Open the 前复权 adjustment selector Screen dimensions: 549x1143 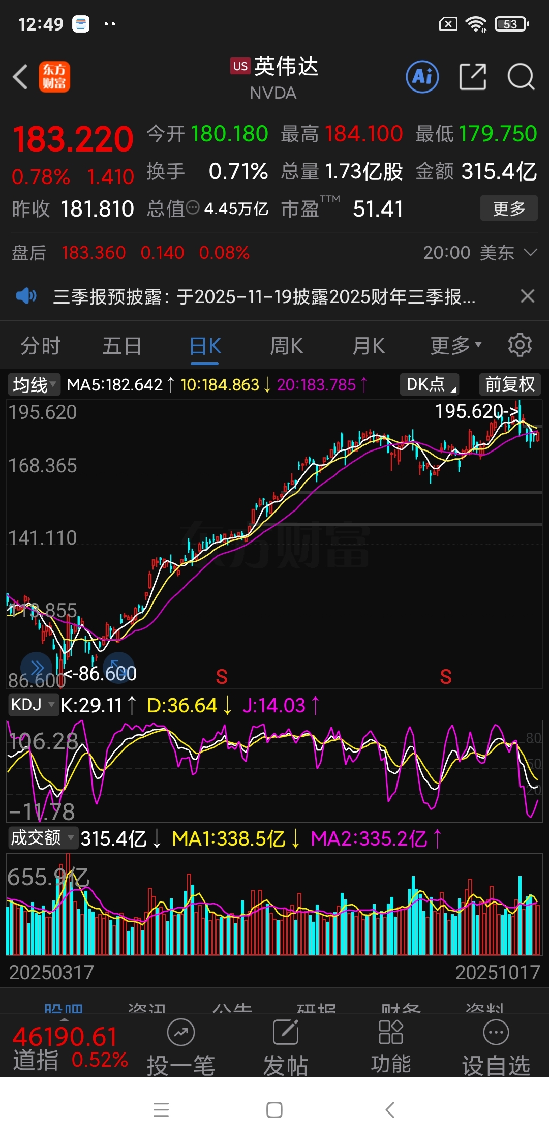(510, 384)
